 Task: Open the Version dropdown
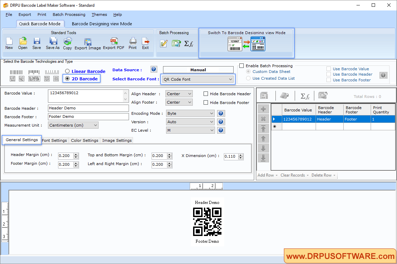pos(190,122)
